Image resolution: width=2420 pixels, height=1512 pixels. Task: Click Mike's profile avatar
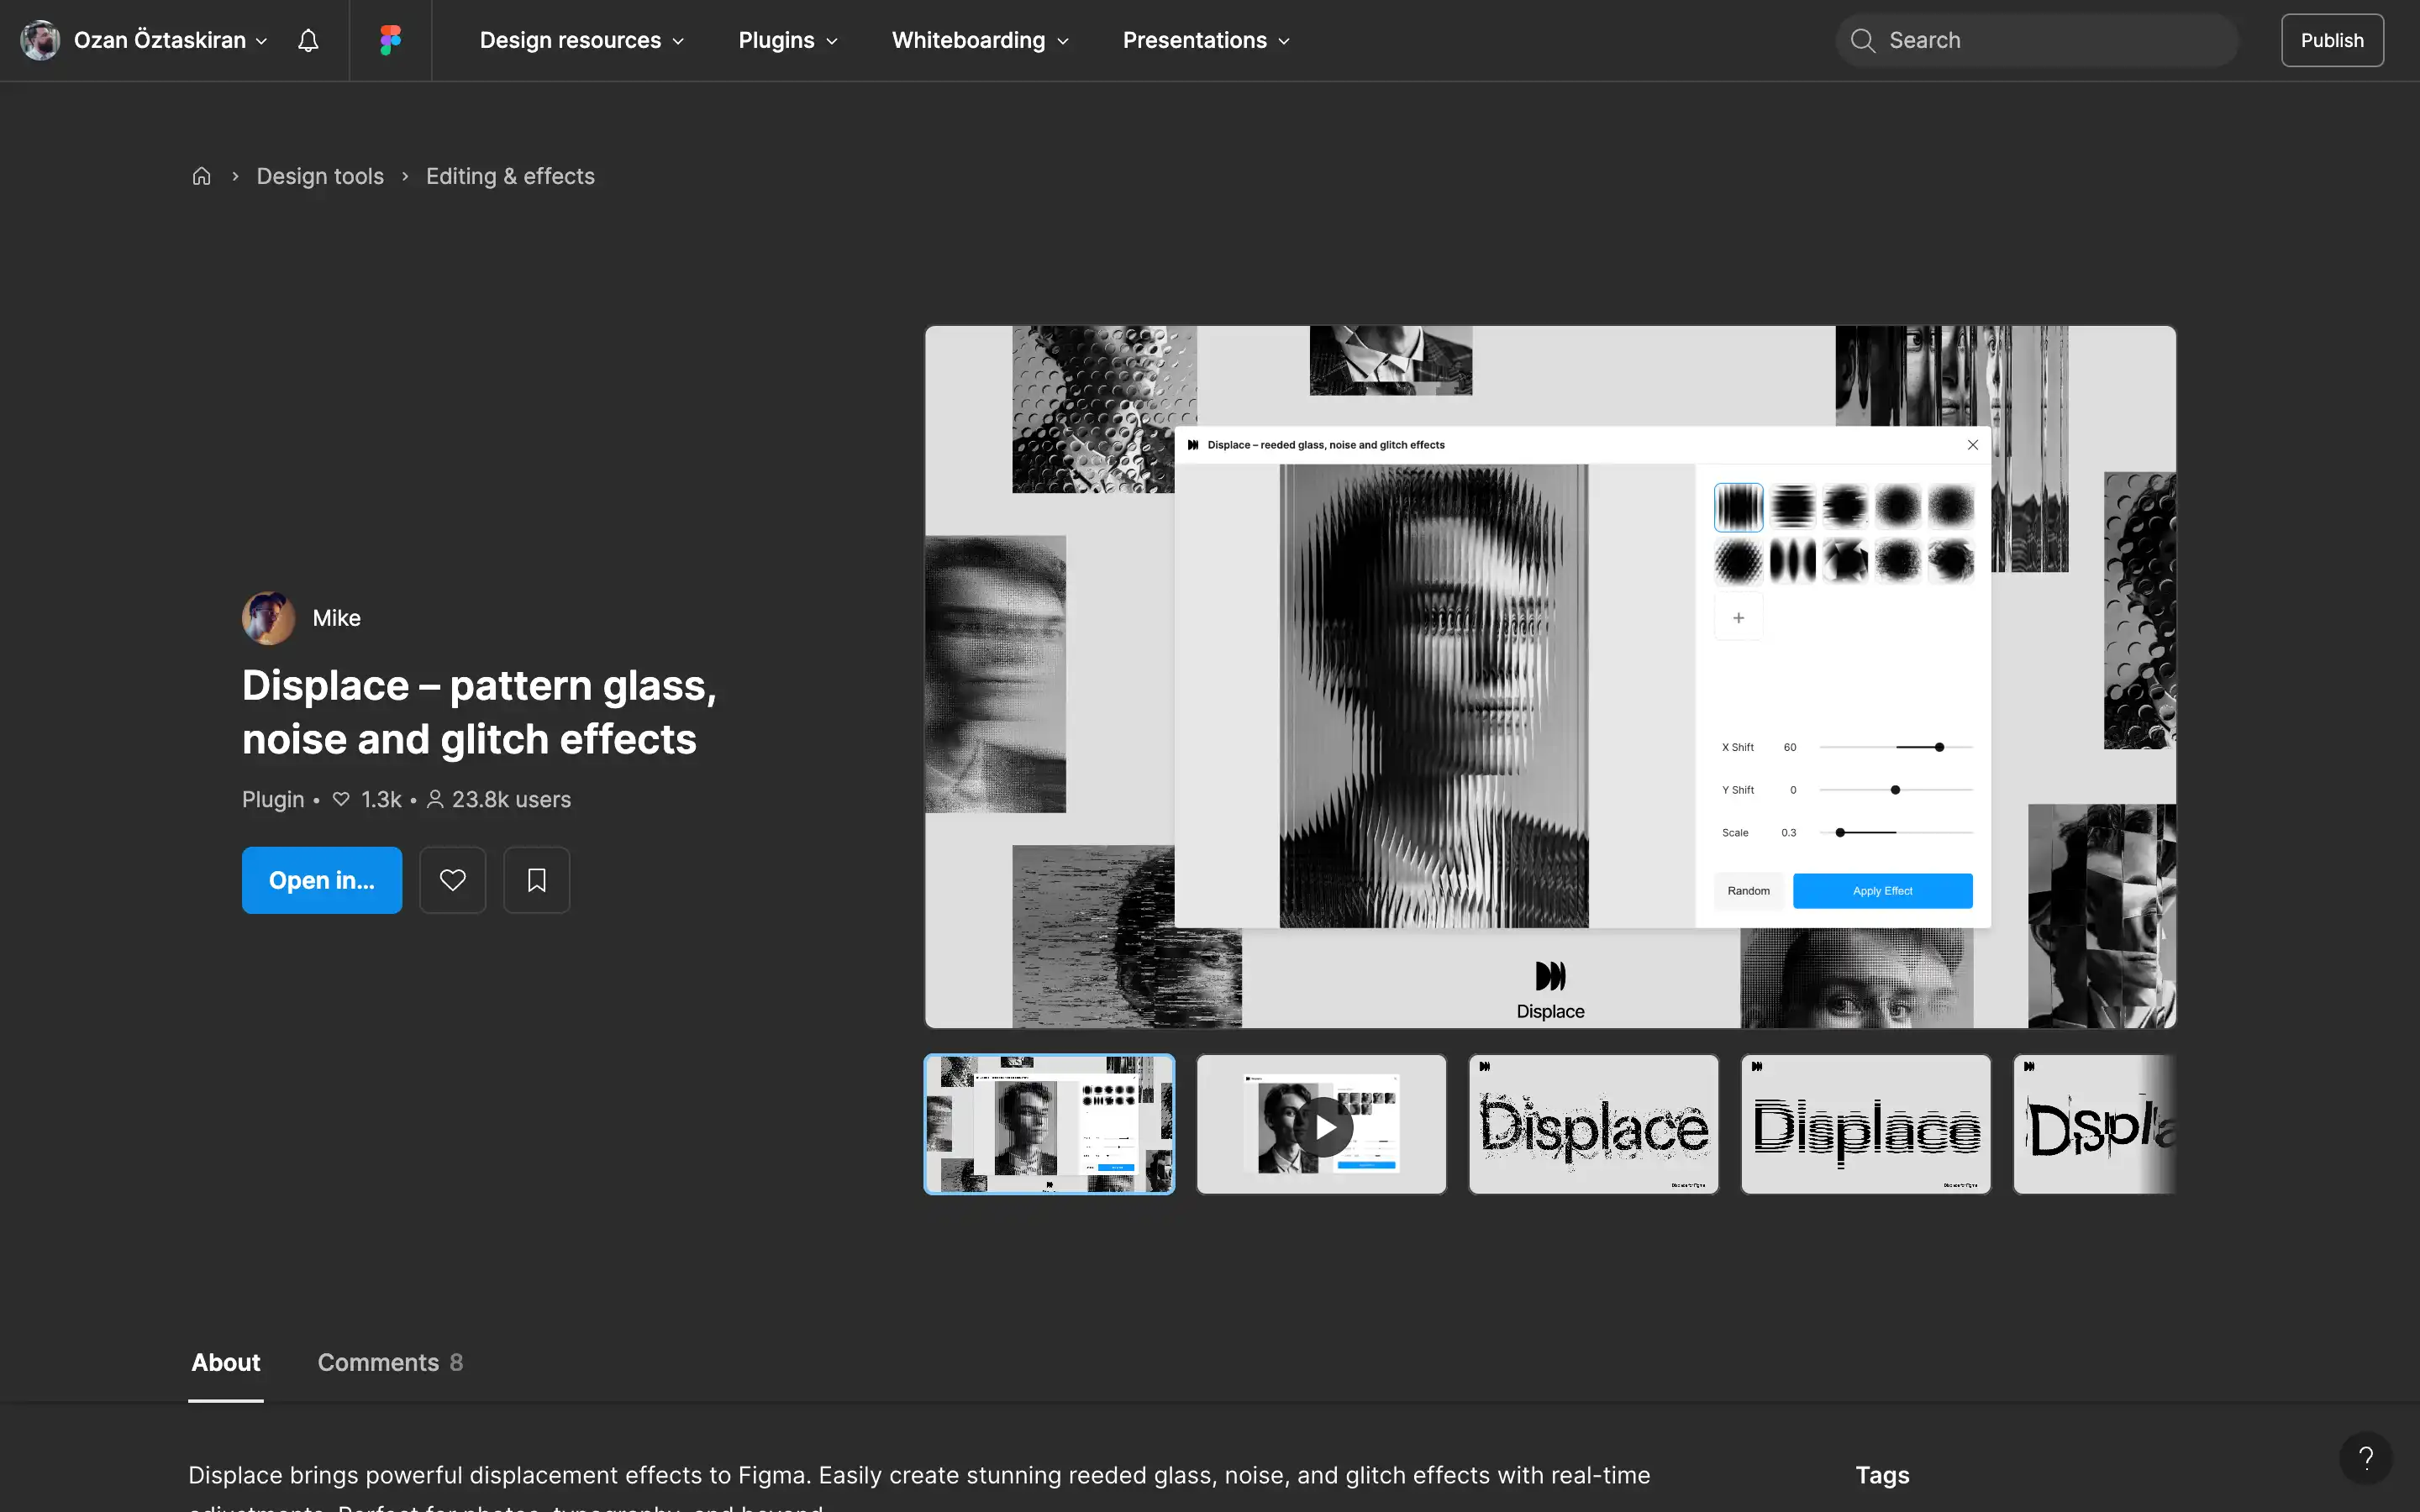click(268, 618)
